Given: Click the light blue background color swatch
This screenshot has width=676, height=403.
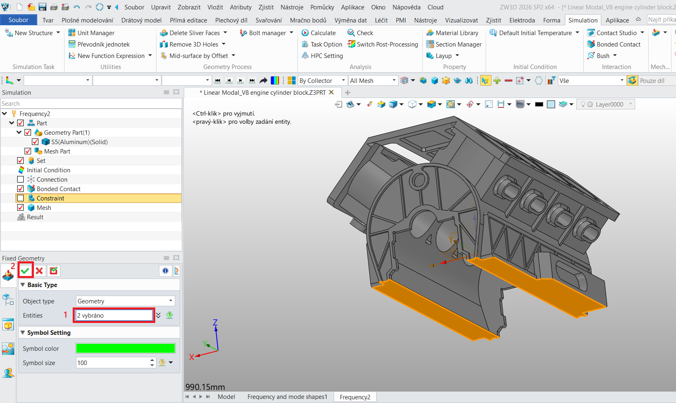Looking at the screenshot, I should click(551, 104).
